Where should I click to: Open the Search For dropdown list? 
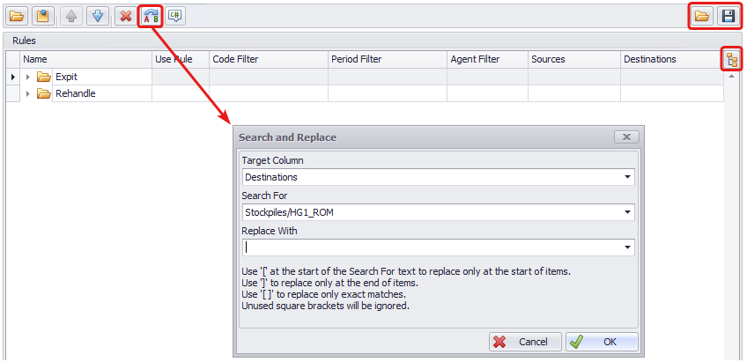[627, 212]
